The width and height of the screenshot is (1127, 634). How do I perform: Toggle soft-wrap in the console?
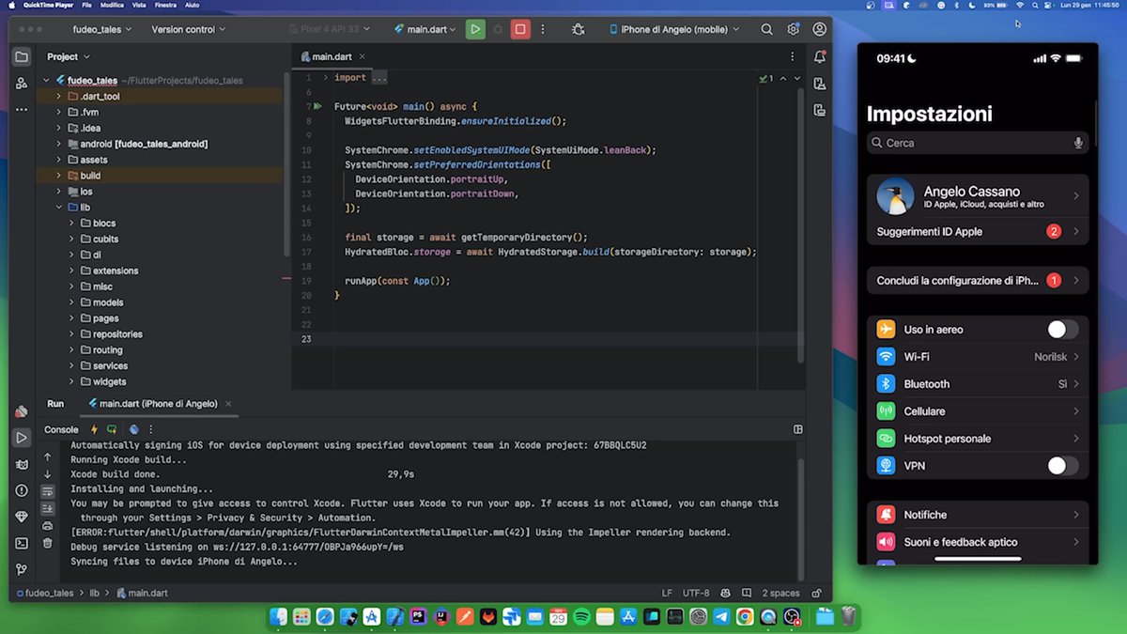point(48,491)
